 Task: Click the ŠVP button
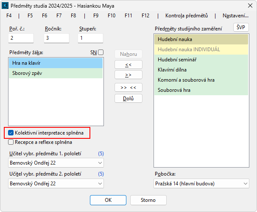(241, 27)
